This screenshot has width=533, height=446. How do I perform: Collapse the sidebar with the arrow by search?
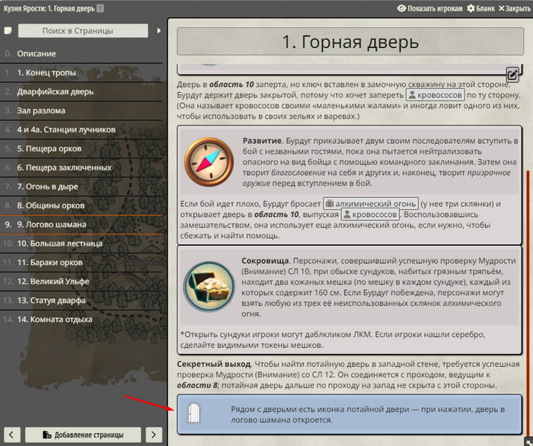click(x=159, y=31)
